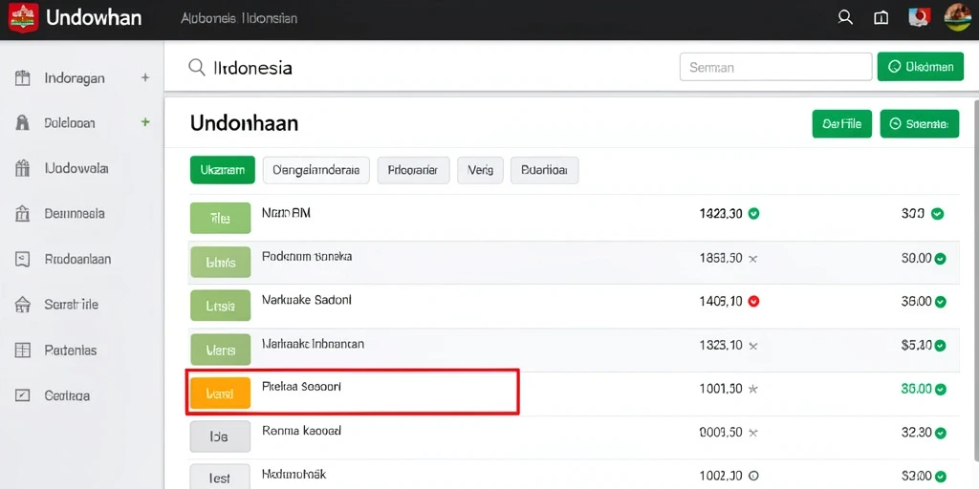Select the Nnan BM row name
Screen dimensions: 979x489
(x=286, y=213)
